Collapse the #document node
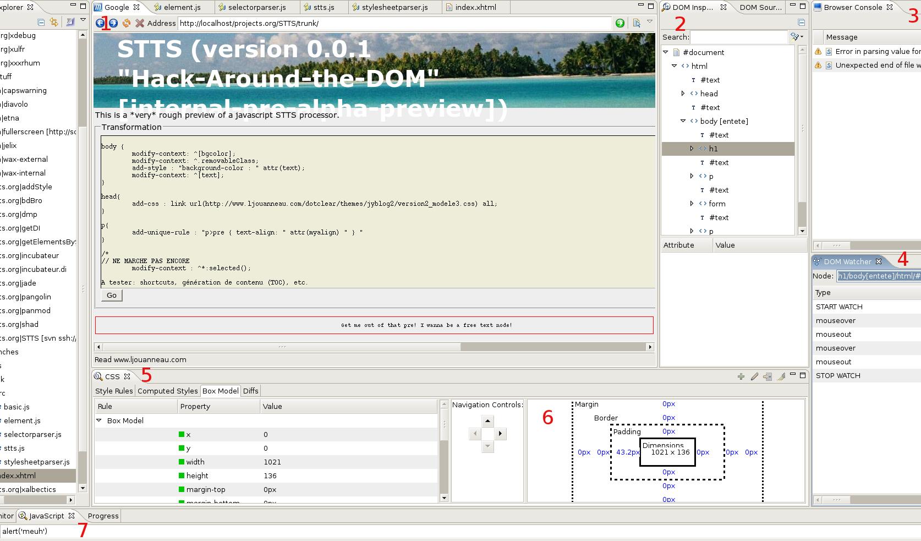The image size is (921, 541). (665, 52)
